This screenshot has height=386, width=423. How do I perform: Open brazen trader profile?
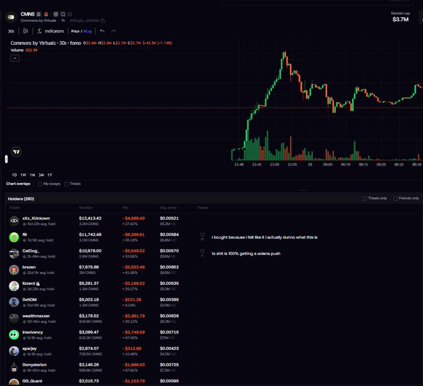(x=29, y=267)
